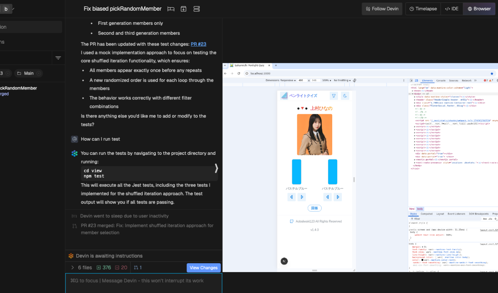The width and height of the screenshot is (498, 293).
Task: Expand the nextjs-portal element node
Action: point(415,159)
